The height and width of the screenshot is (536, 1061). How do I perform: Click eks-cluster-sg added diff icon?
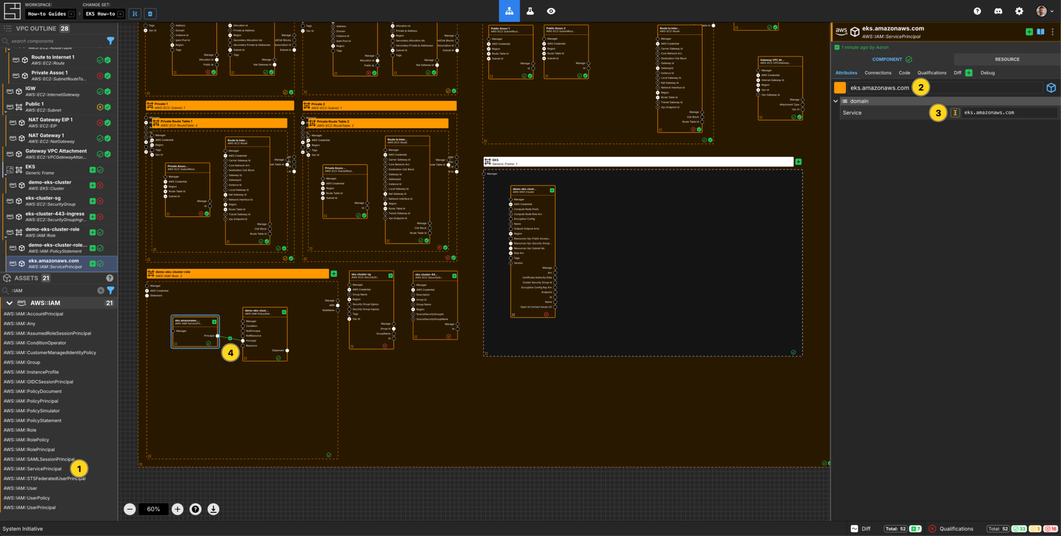[x=92, y=201]
